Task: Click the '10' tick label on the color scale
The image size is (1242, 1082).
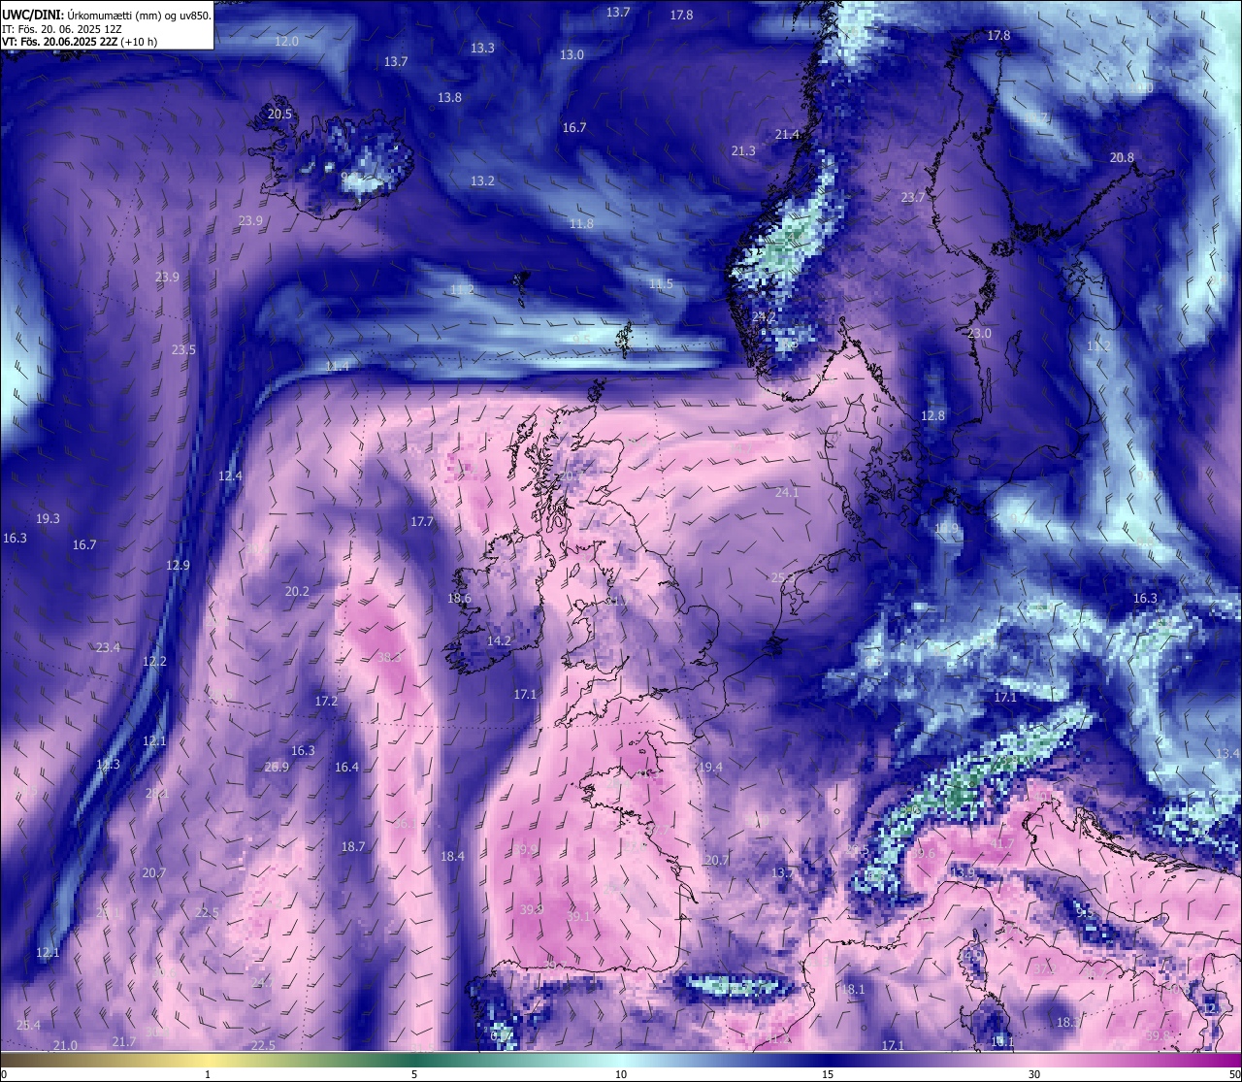Action: pyautogui.click(x=621, y=1074)
